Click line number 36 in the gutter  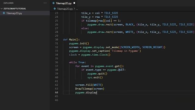(x=56, y=62)
